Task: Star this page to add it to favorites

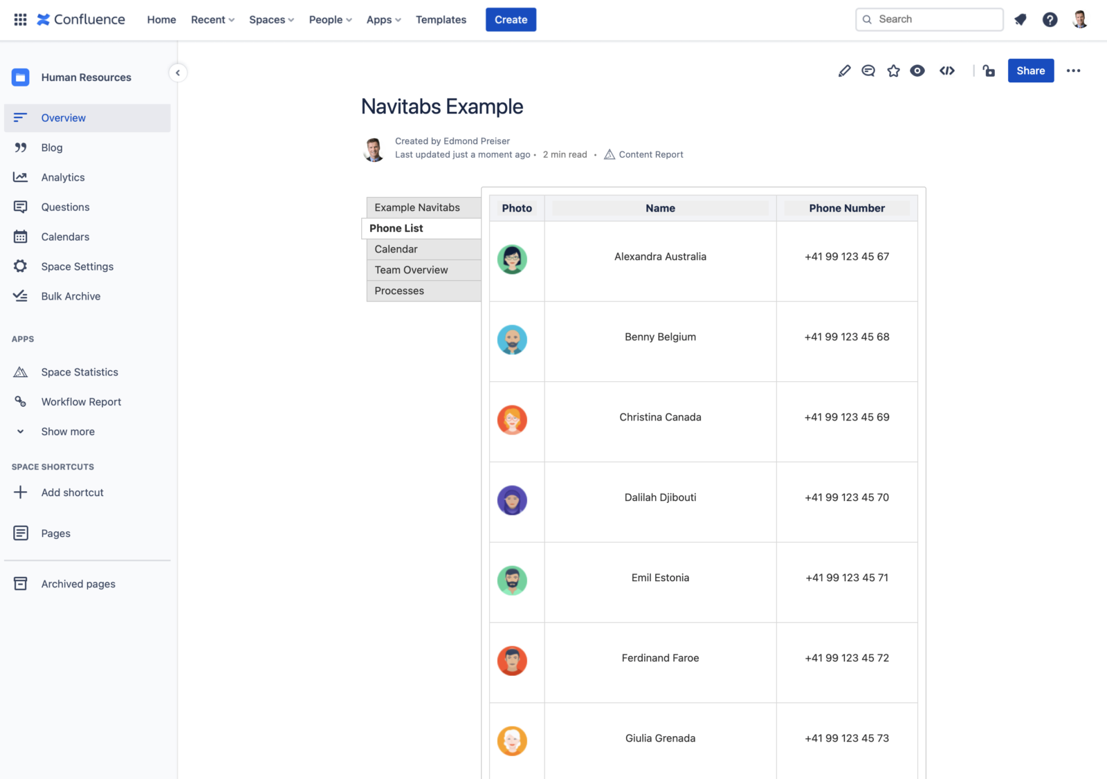Action: [893, 71]
